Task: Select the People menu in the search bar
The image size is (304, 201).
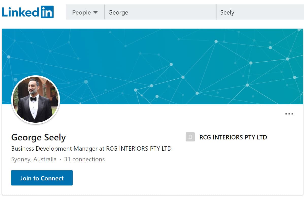Action: tap(85, 12)
